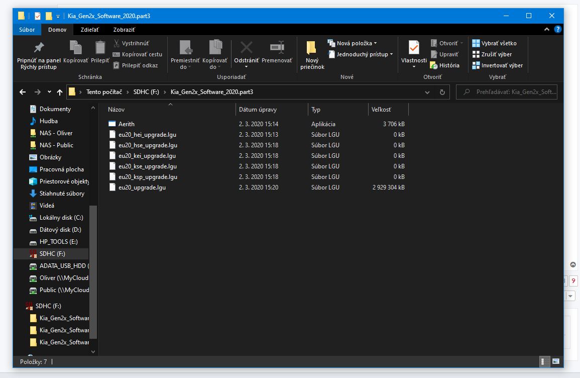The image size is (580, 378).
Task: Open Explorer help question mark icon
Action: coord(558,29)
